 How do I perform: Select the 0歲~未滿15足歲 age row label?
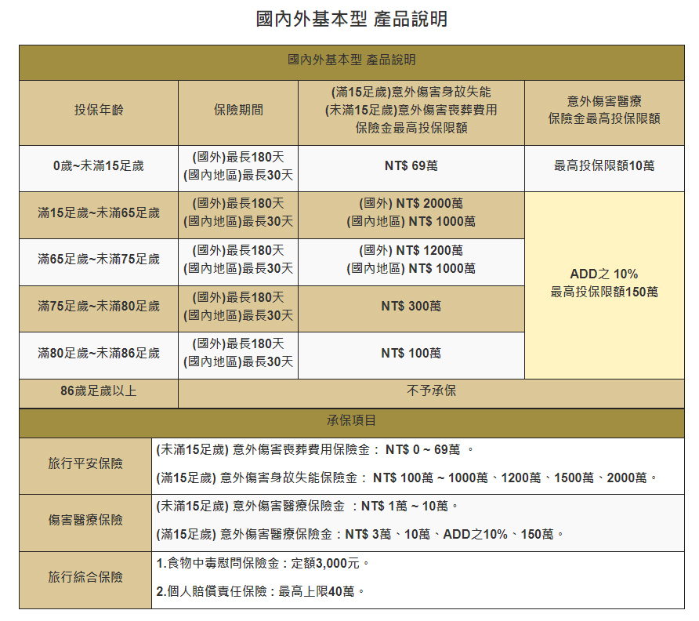click(x=99, y=166)
